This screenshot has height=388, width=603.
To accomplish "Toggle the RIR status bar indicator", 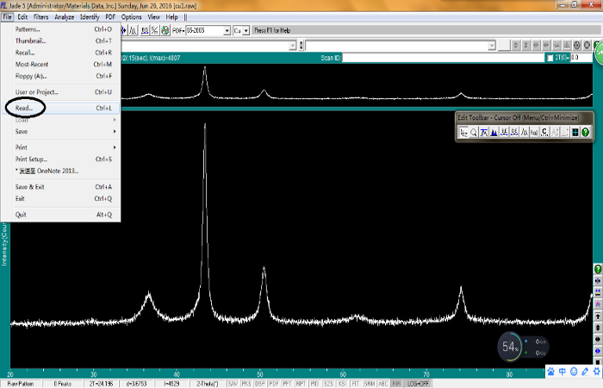I will point(396,384).
